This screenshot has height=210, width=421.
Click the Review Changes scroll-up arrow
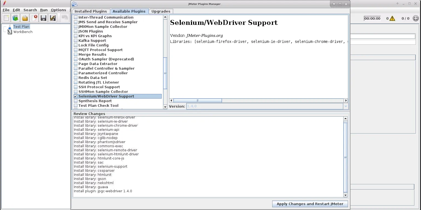click(345, 119)
